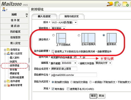The height and width of the screenshot is (100, 131).
Task: Open the 800x600 display range dropdown
Action: (x=69, y=63)
